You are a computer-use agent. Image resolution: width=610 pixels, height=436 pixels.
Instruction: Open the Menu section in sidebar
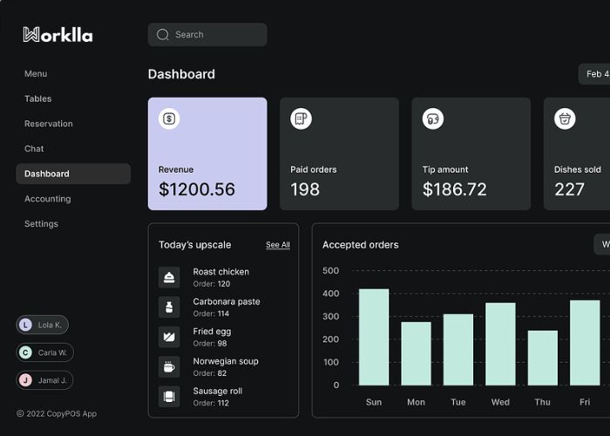(x=36, y=73)
